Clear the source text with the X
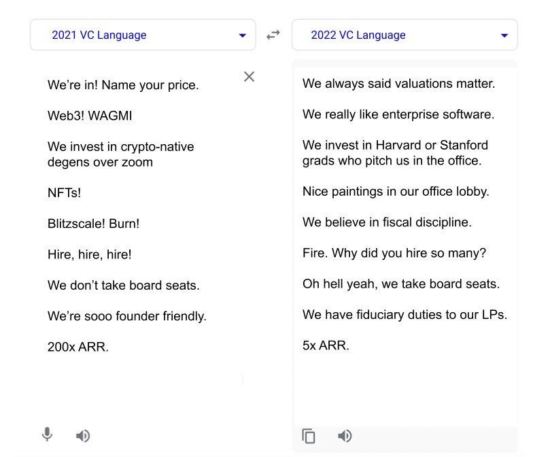550x457 pixels. (x=249, y=77)
